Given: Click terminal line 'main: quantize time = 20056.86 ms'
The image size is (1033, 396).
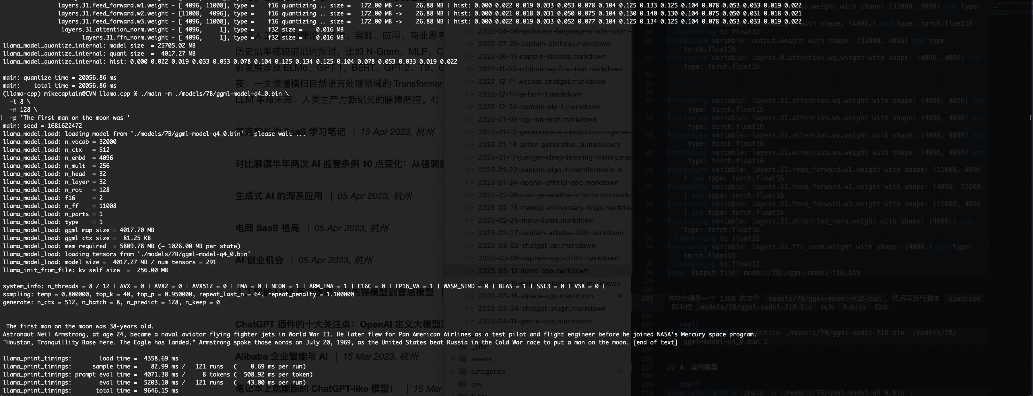Looking at the screenshot, I should click(59, 78).
